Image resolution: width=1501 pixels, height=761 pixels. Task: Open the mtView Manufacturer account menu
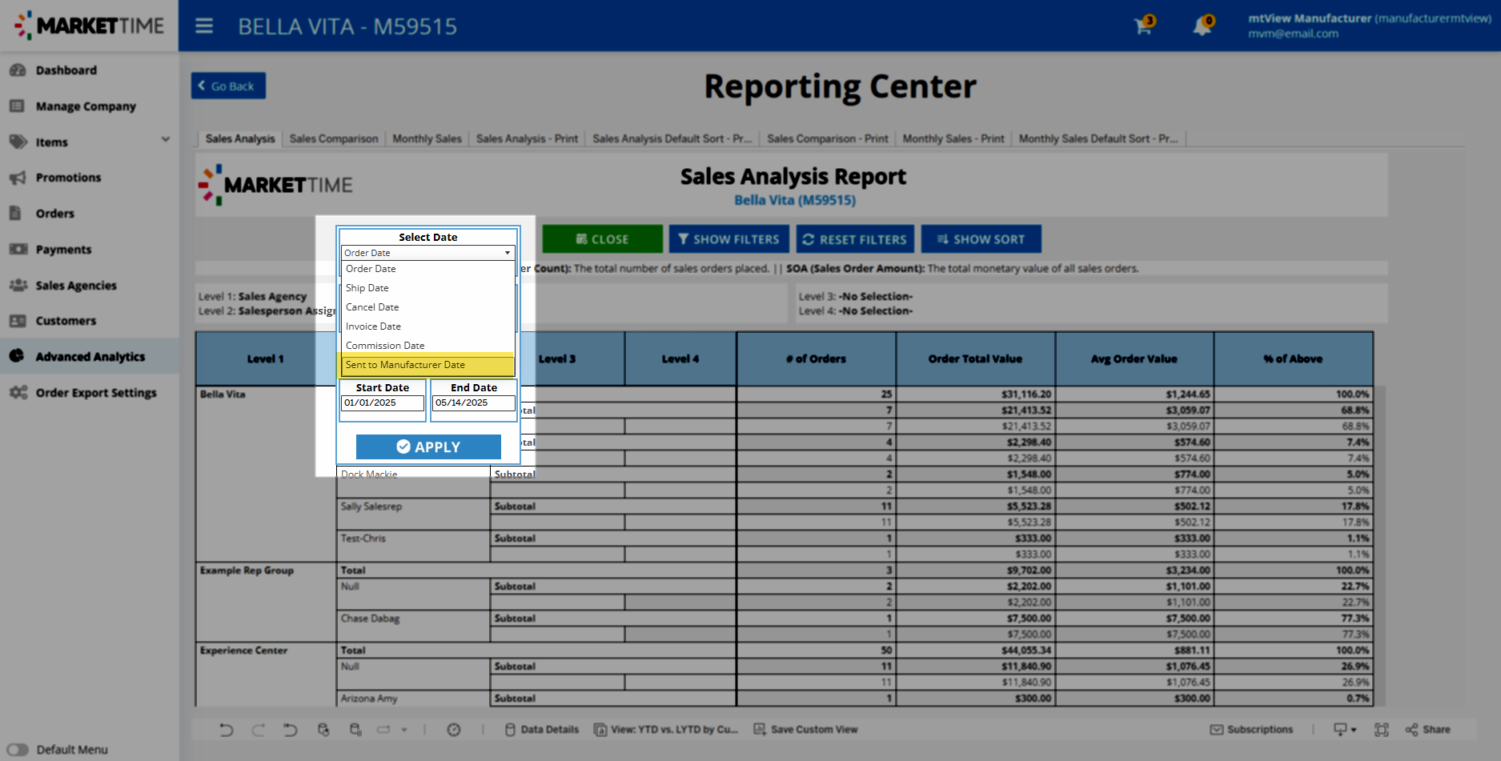point(1369,26)
